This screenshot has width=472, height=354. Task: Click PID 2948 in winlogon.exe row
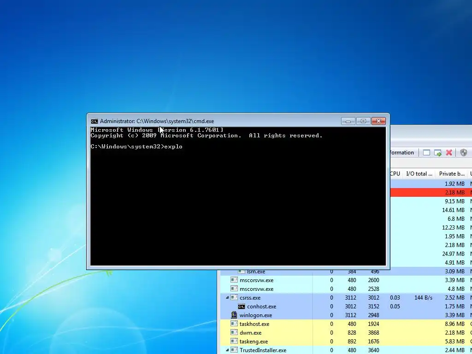[x=373, y=315]
